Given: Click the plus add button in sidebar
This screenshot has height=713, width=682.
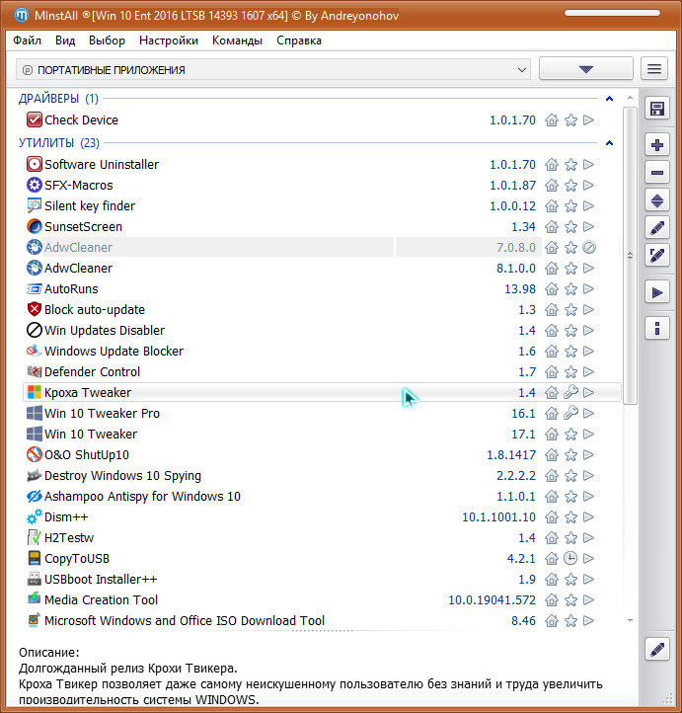Looking at the screenshot, I should coord(657,145).
